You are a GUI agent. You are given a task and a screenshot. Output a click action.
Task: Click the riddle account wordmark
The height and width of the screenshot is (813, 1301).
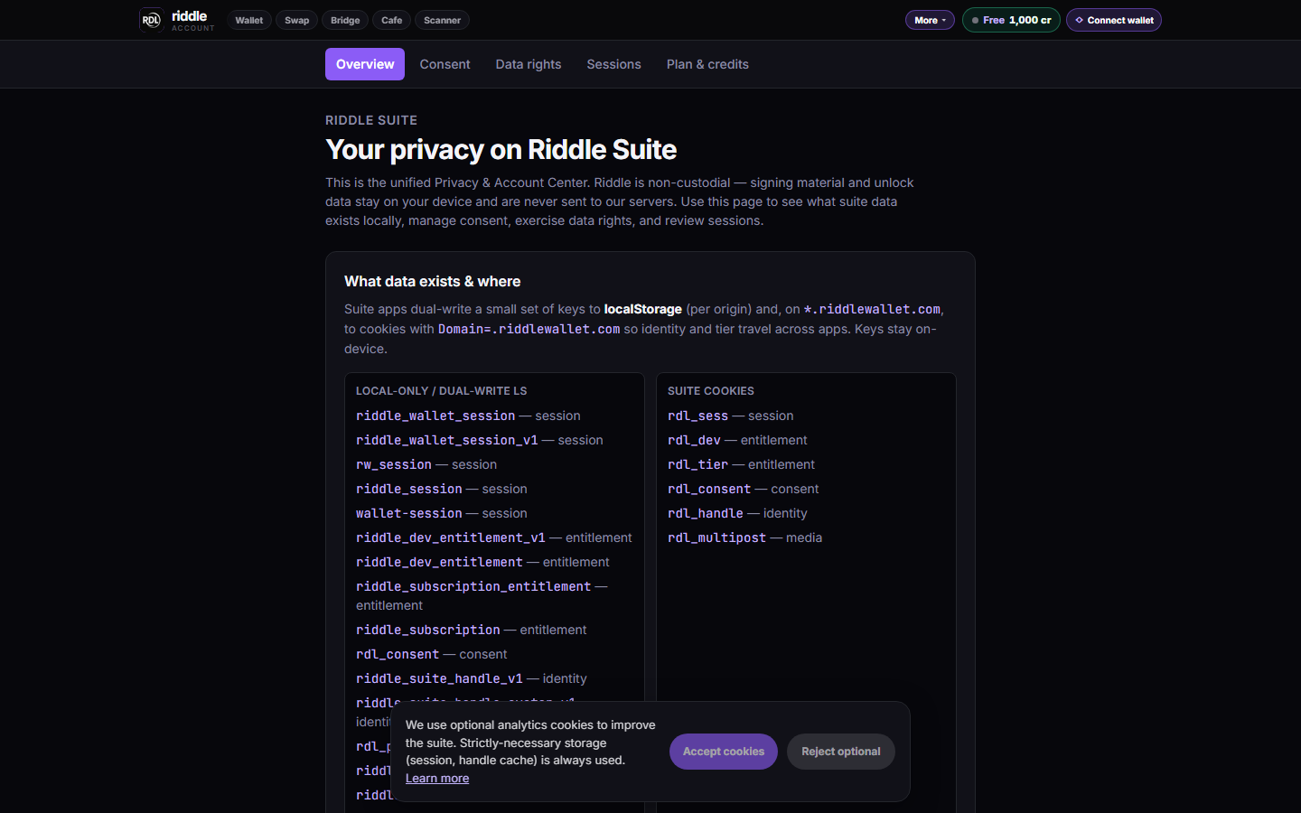[192, 20]
